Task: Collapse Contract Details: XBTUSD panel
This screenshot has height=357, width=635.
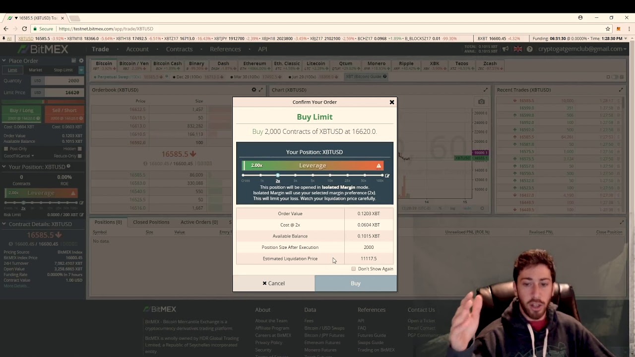Action: (4, 224)
